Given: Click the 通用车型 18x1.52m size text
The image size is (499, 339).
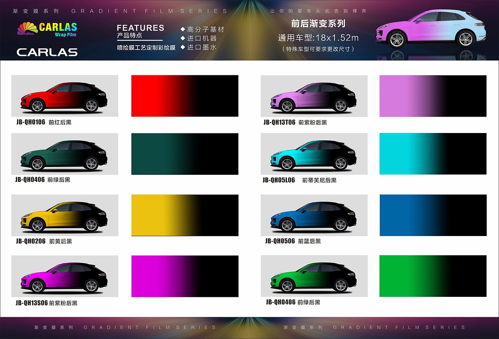Looking at the screenshot, I should [318, 38].
